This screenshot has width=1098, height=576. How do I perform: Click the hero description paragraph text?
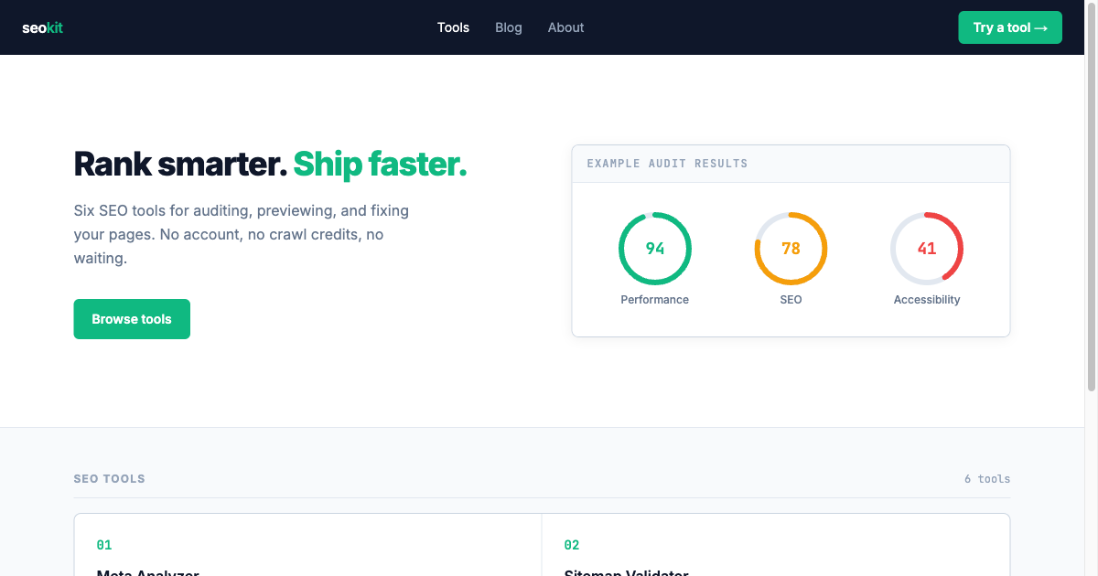(242, 234)
